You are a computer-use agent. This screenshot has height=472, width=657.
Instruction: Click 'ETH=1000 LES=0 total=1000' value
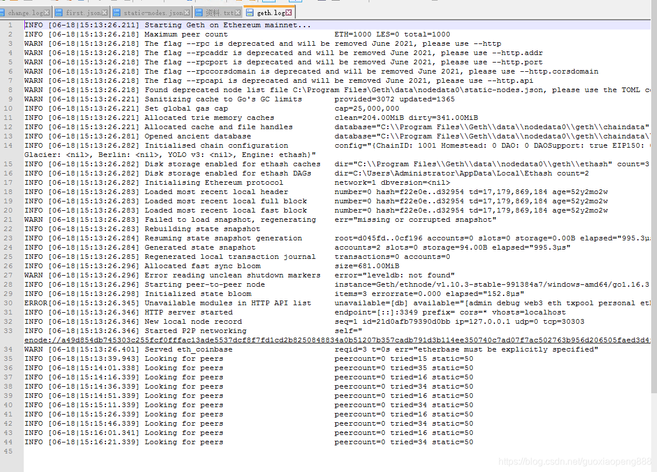[x=392, y=34]
